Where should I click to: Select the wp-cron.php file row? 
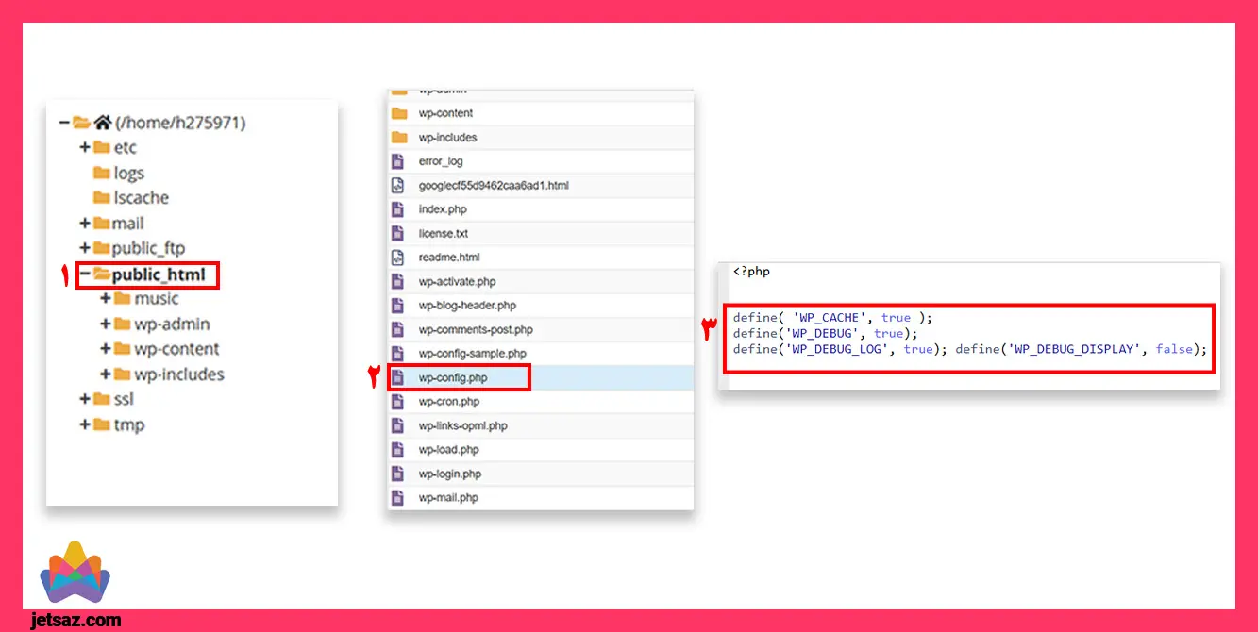tap(449, 402)
